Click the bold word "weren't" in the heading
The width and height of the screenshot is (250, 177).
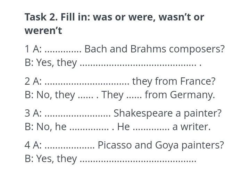43,31
